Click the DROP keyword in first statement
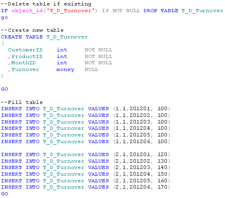The width and height of the screenshot is (225, 198). 150,11
